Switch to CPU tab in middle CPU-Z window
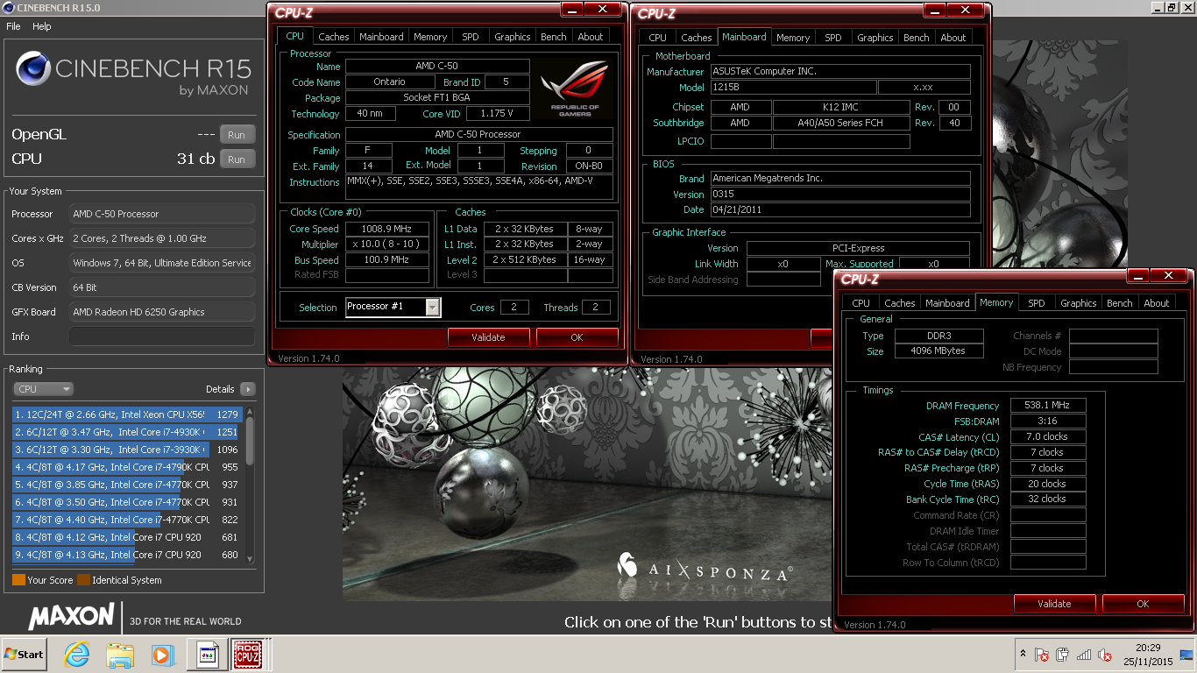 pos(658,37)
